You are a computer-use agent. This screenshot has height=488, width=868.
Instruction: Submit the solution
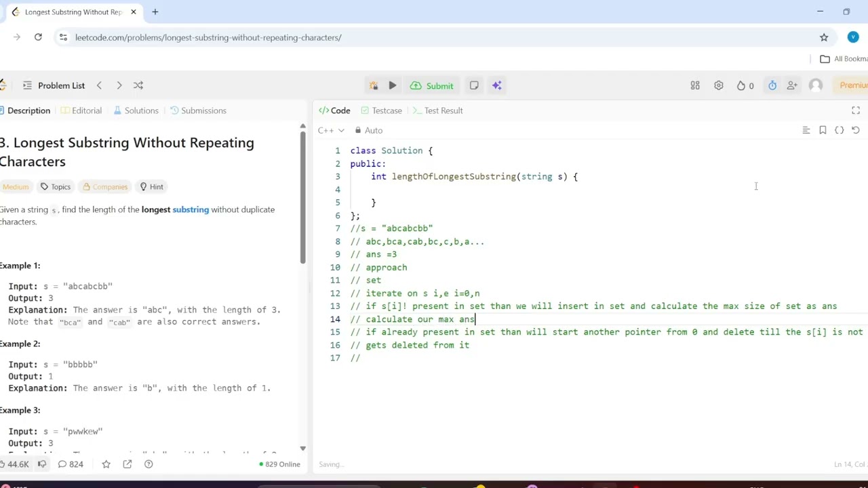[x=432, y=85]
